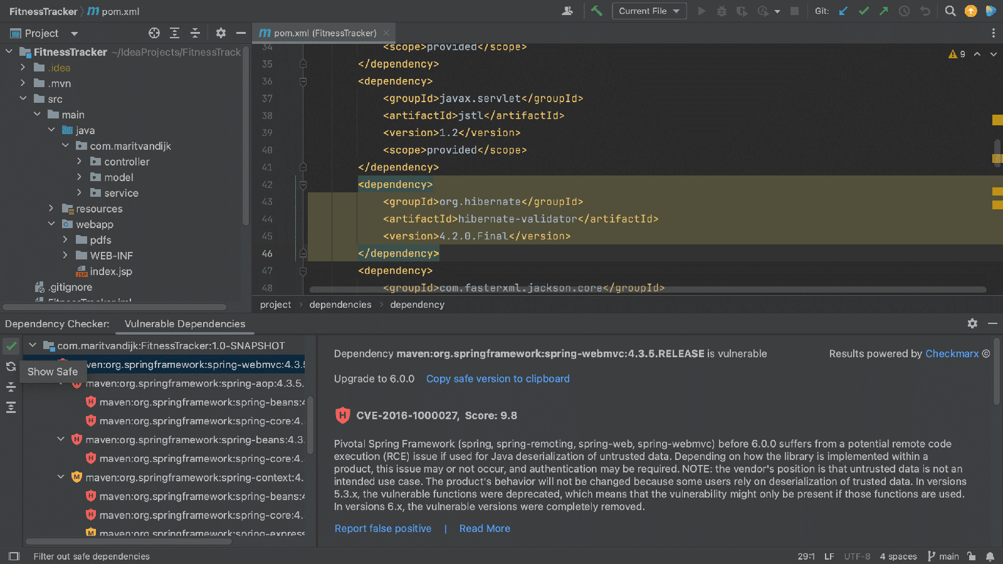Refresh the Dependency Checker results
The image size is (1003, 564).
[11, 367]
